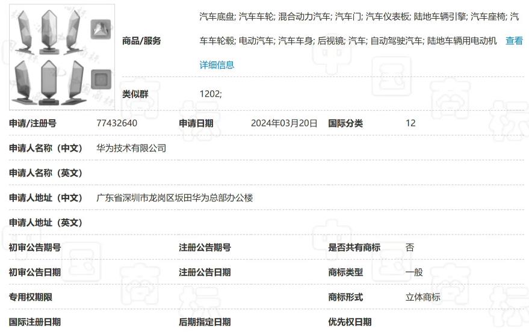The image size is (529, 332).
Task: Select address 广东省深圳市龙岗区坂田华为总部办公楼
Action: [x=175, y=198]
